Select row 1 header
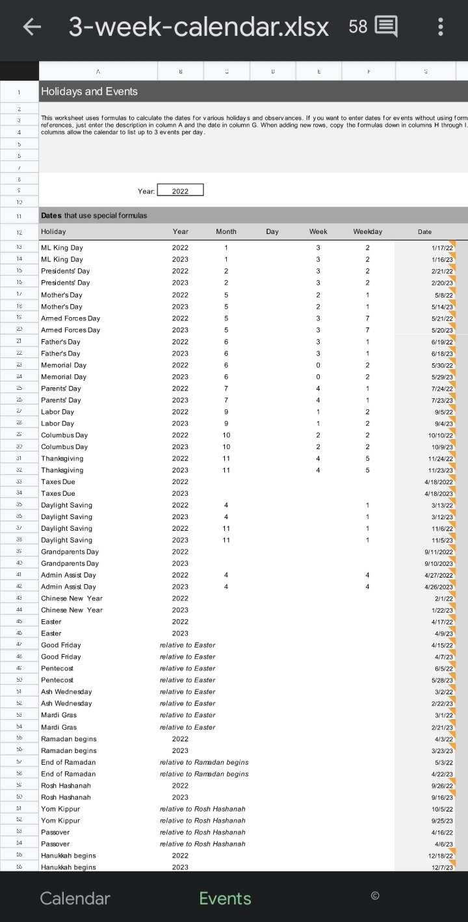 click(19, 92)
